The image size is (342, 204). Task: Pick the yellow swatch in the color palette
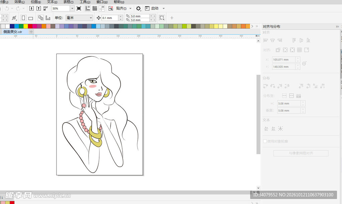pos(26,26)
